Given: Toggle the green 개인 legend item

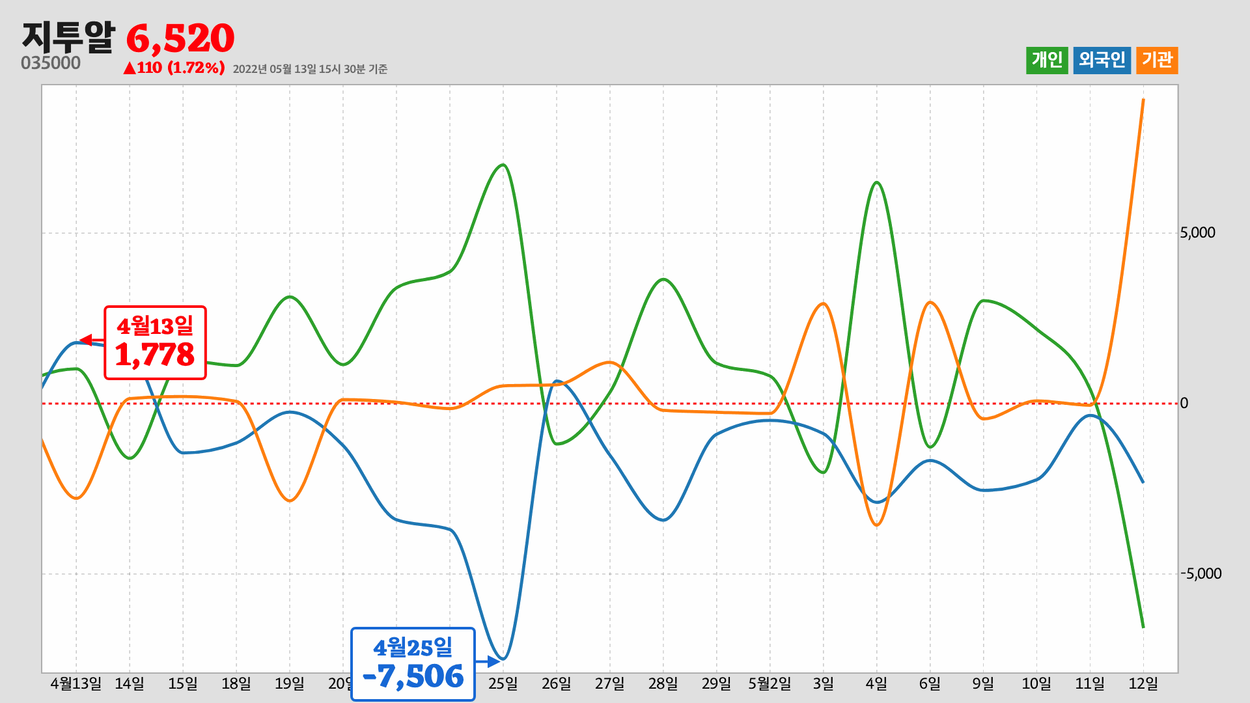Looking at the screenshot, I should [1047, 61].
